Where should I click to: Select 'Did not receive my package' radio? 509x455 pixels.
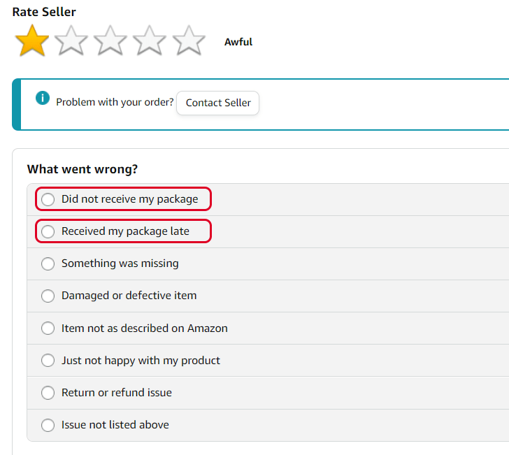48,199
